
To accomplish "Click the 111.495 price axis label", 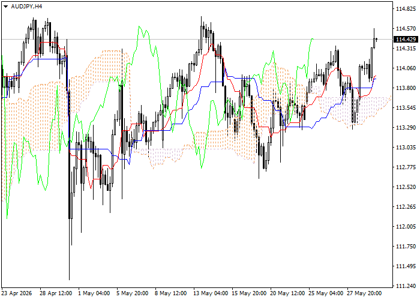I will [406, 266].
